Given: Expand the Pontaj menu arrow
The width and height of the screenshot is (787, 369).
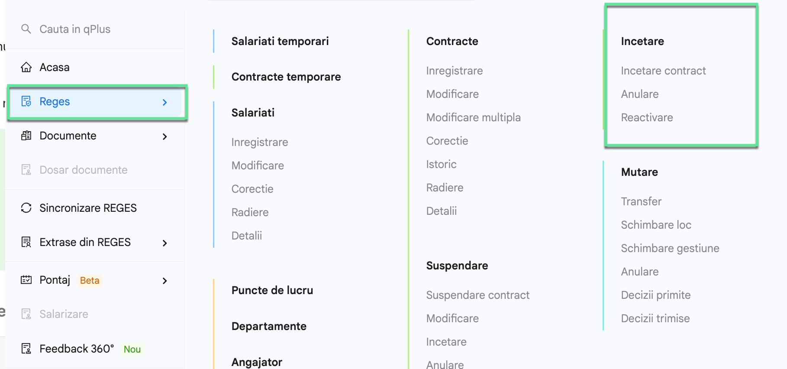Looking at the screenshot, I should [164, 281].
